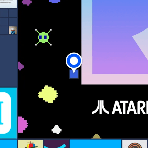
Task: Click the periwinkle pixel blob at top edge
Action: 55,1
